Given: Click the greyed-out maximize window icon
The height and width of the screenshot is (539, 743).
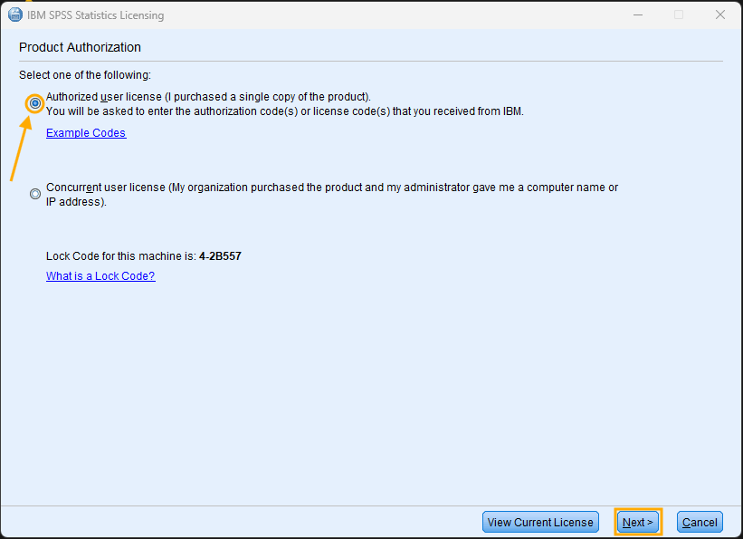Looking at the screenshot, I should (679, 14).
